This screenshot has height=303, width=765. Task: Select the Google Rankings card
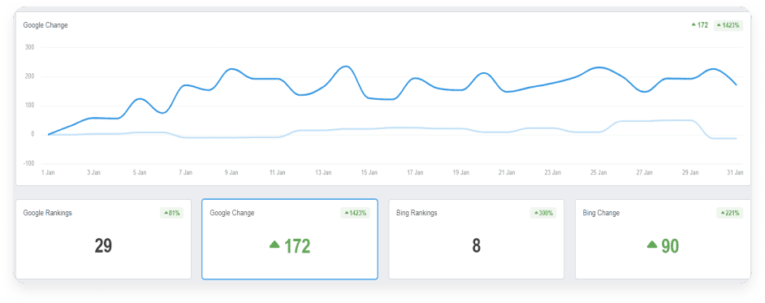[103, 239]
